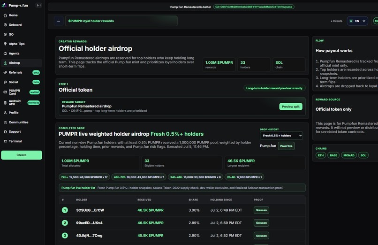Click the beta badge next to Referrals
The width and height of the screenshot is (378, 245).
(36, 73)
